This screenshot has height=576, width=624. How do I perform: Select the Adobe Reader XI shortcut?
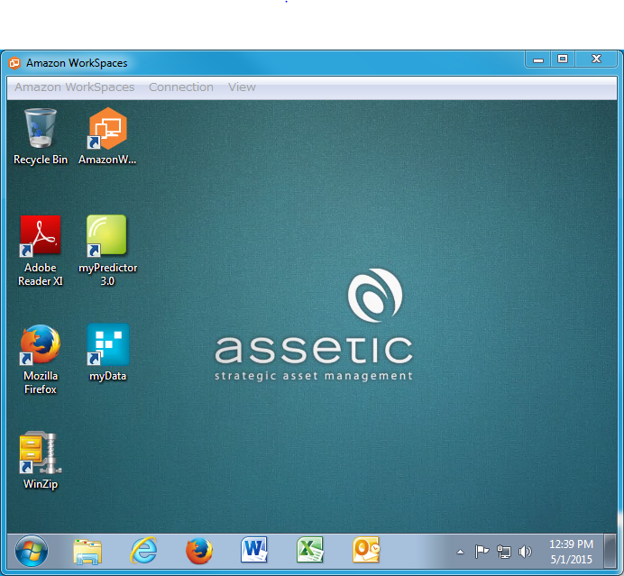click(x=40, y=238)
